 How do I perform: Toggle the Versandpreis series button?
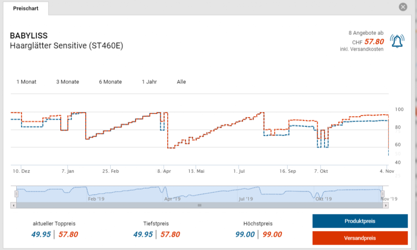[360, 238]
